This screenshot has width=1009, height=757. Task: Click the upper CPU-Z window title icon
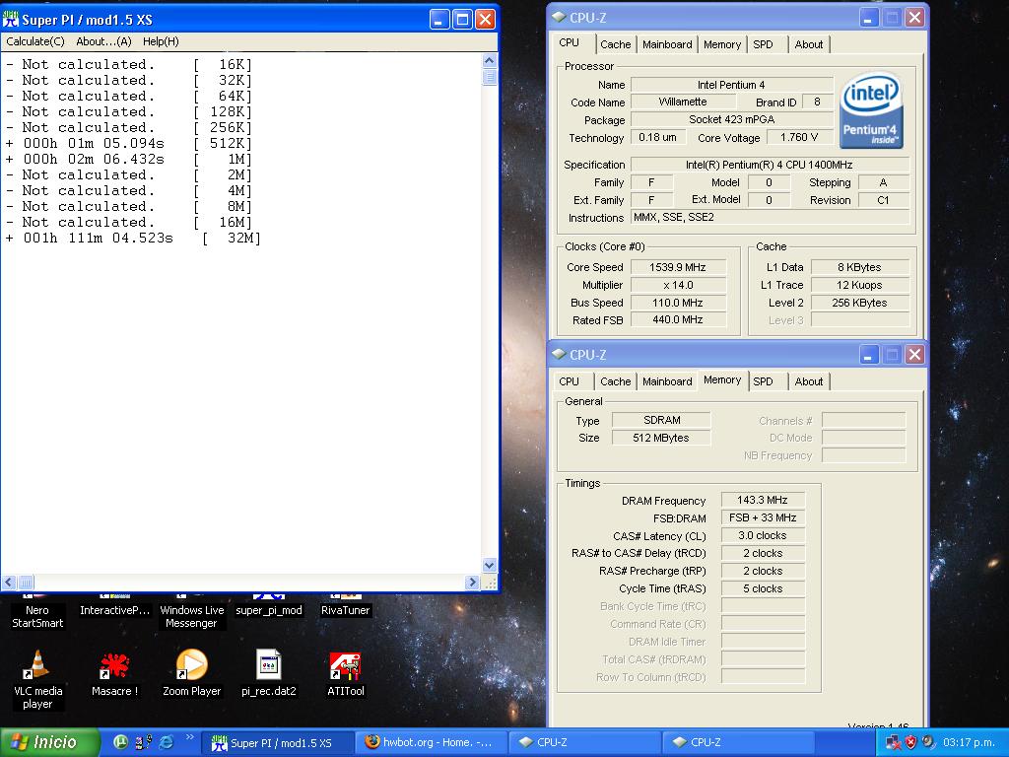pos(560,18)
